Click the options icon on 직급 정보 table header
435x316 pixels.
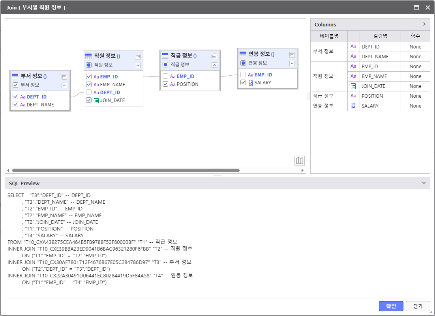214,56
